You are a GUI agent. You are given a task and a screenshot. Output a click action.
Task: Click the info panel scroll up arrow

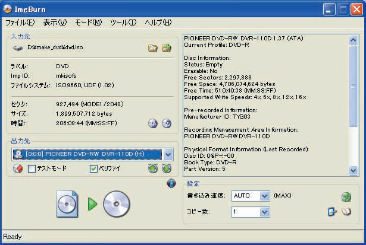click(353, 40)
